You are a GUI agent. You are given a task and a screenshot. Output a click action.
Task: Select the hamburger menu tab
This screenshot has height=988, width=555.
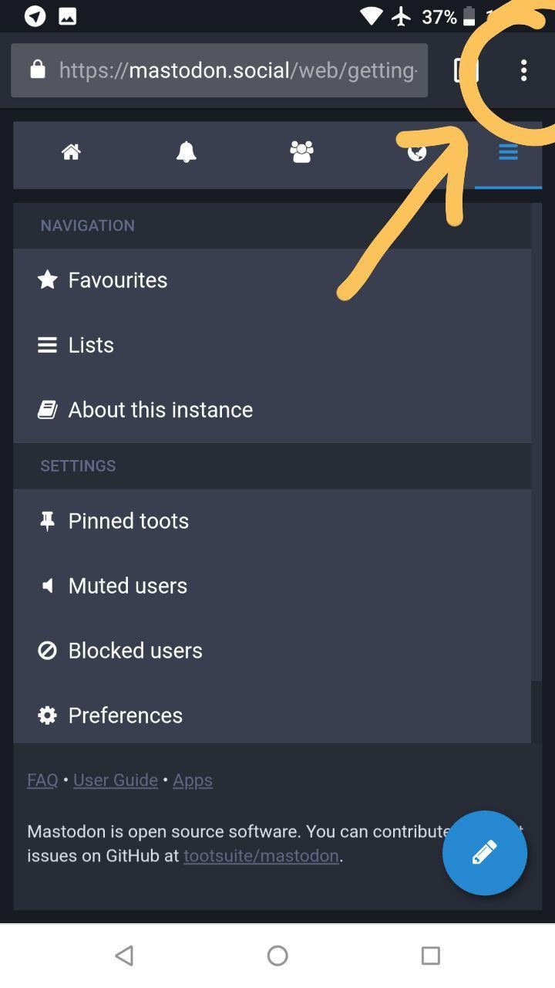508,153
